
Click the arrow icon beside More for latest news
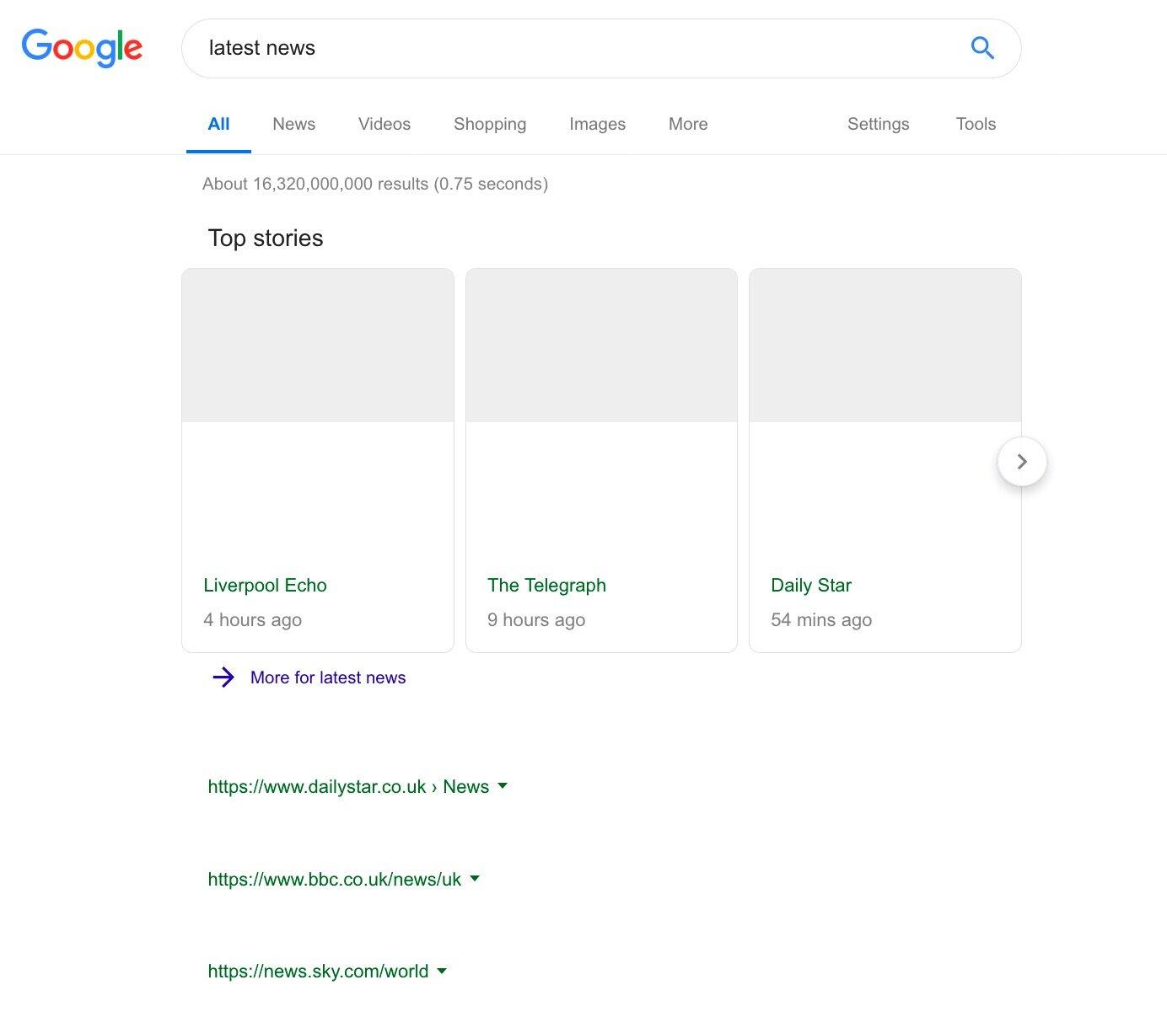tap(223, 677)
